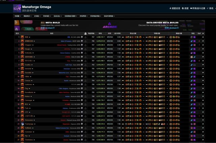Expand the 所有地区 region filter dropdown

46,16
